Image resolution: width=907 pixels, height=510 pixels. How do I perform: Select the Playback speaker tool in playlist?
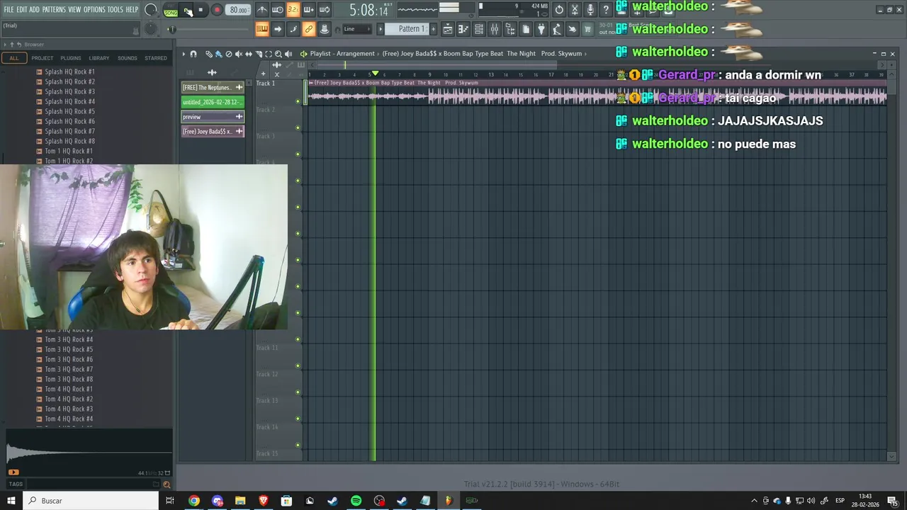point(288,54)
